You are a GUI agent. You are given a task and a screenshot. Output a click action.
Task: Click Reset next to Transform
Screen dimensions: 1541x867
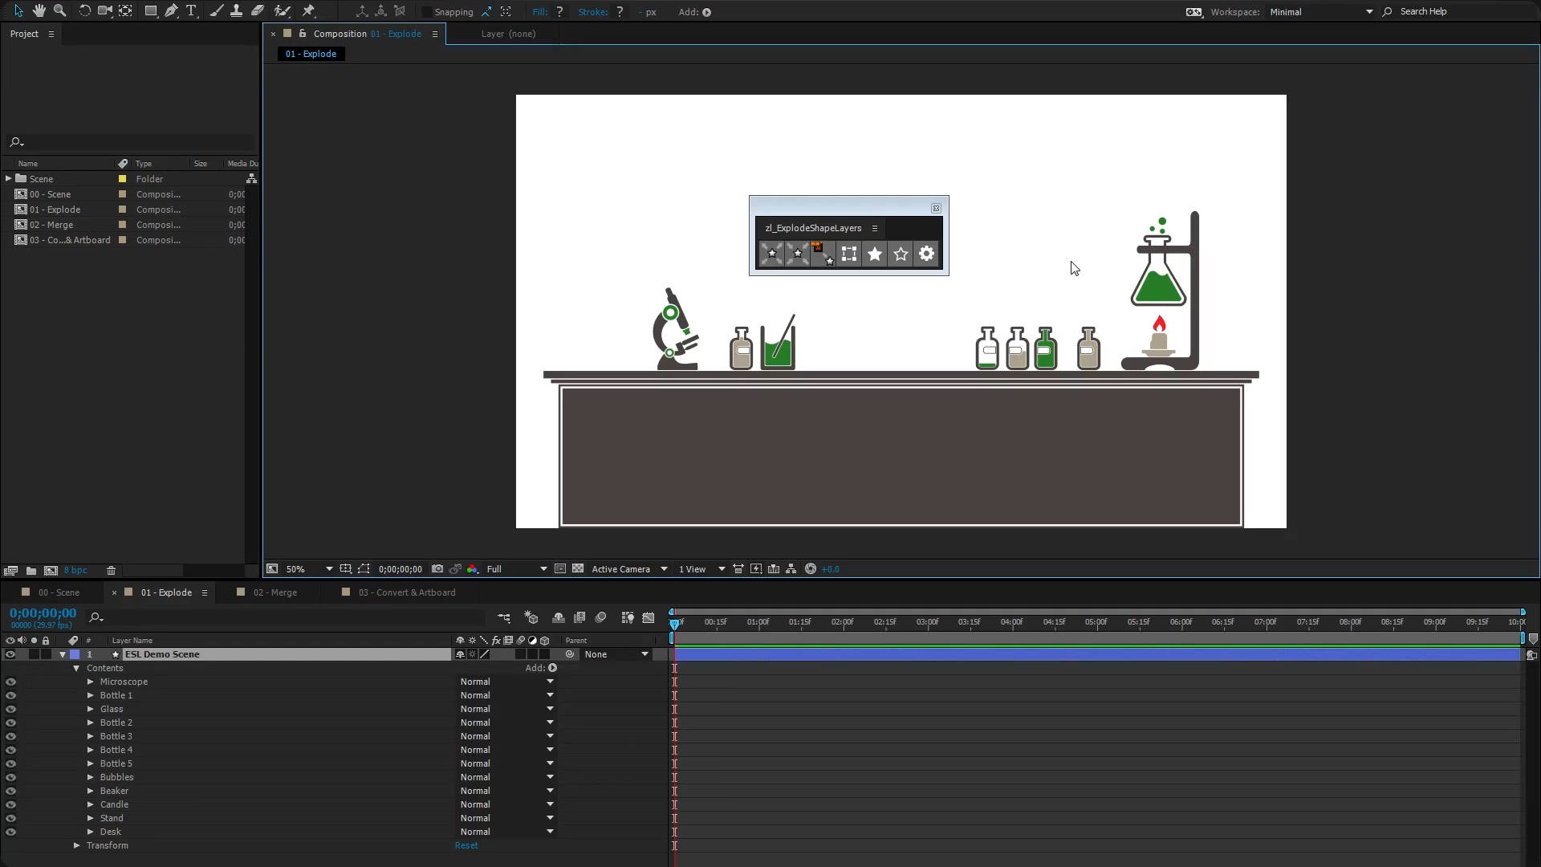click(x=466, y=845)
